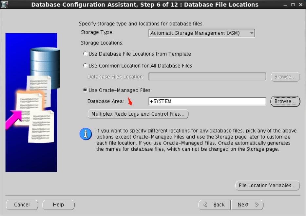Browse for the Database Files Location
Screen dimensions: 306x216
285,77
